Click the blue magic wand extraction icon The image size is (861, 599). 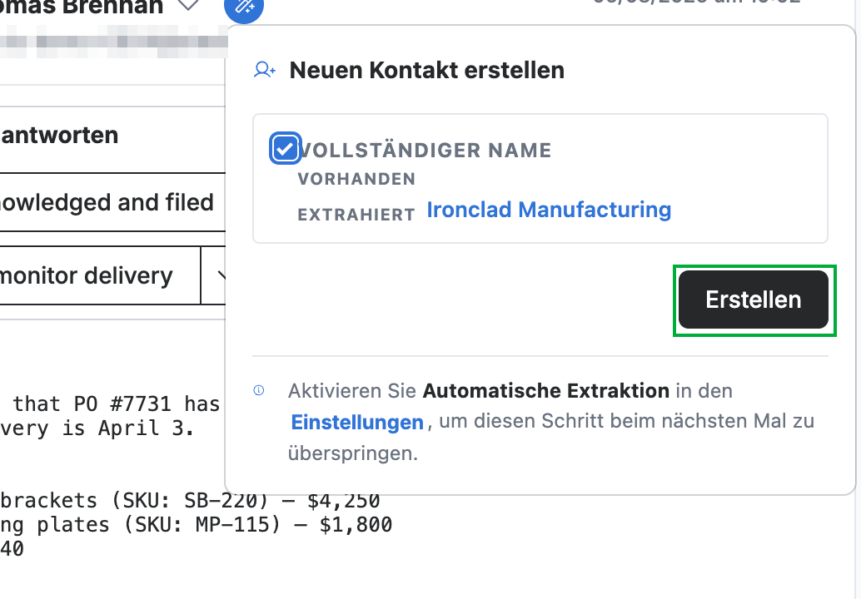244,7
